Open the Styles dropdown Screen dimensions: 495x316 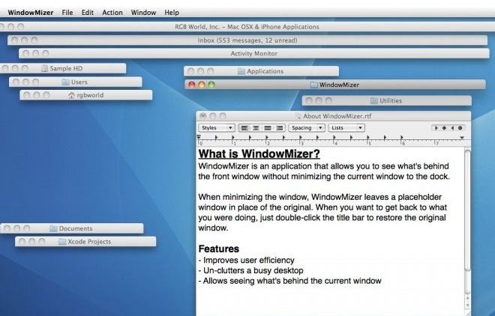click(217, 128)
